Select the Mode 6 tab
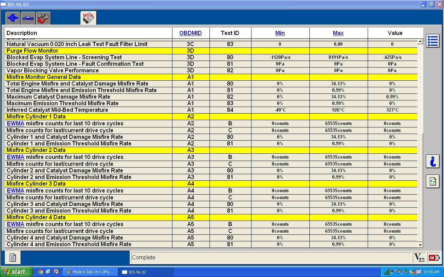This screenshot has height=277, width=444. [88, 18]
